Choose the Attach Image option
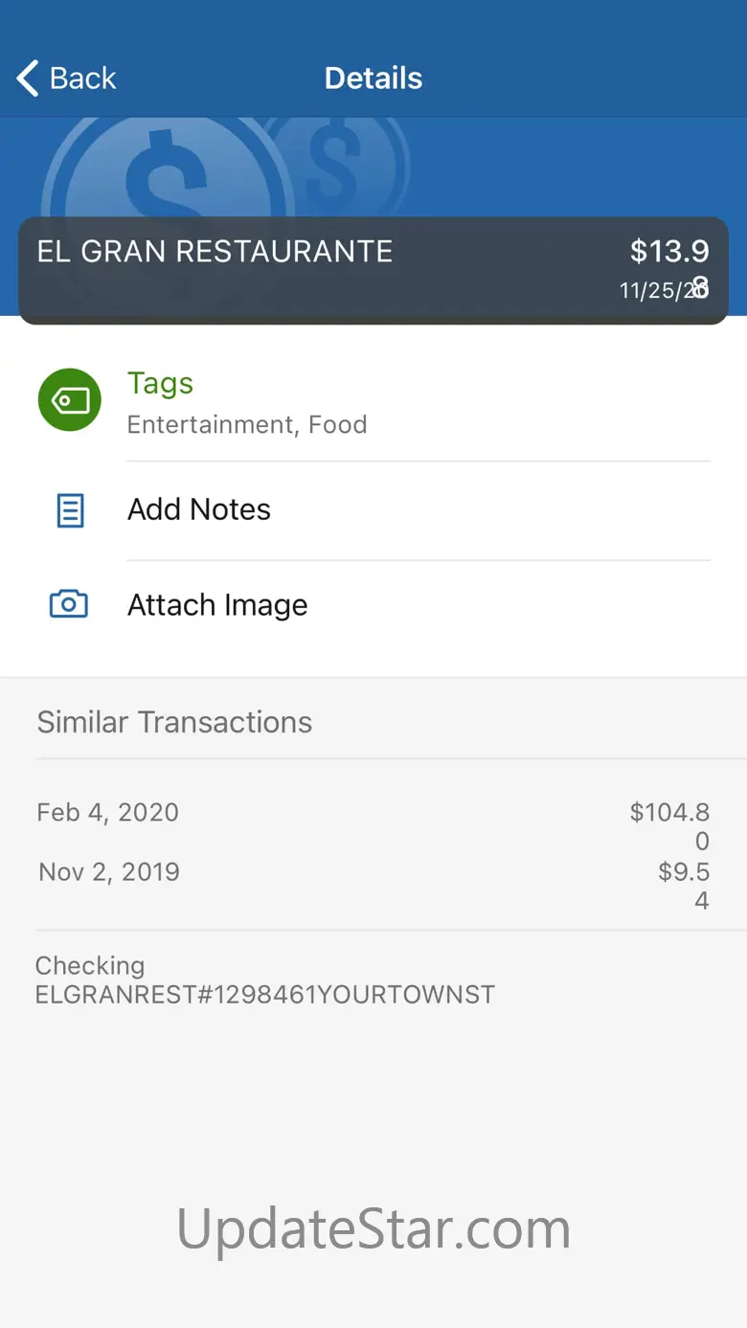The width and height of the screenshot is (747, 1328). point(217,605)
